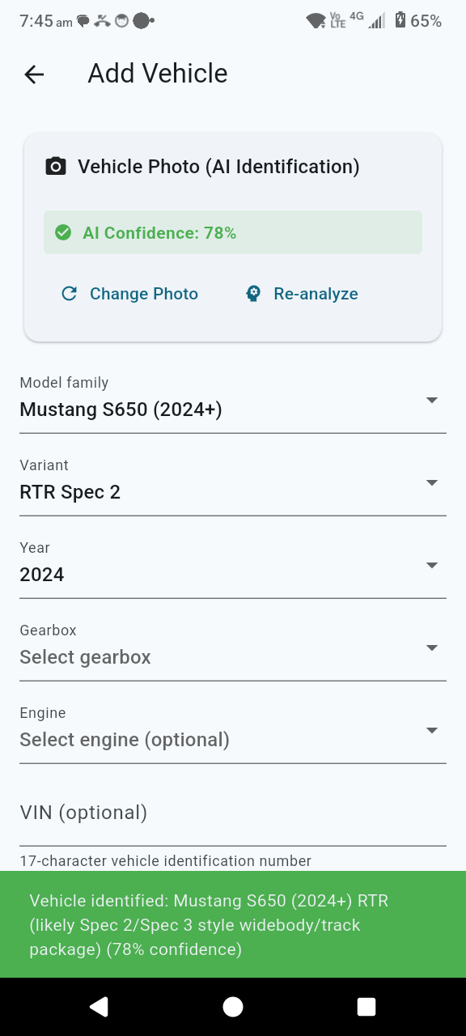Click the VIN optional input field

click(x=233, y=813)
